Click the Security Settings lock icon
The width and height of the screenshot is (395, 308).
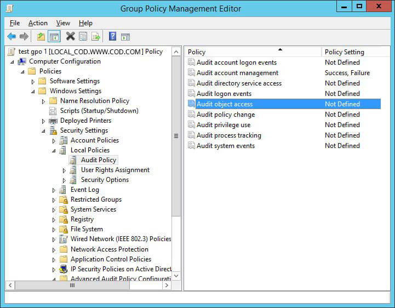pos(53,130)
